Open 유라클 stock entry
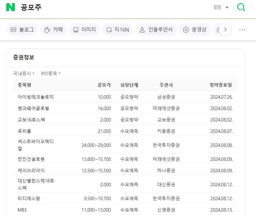 pos(24,131)
